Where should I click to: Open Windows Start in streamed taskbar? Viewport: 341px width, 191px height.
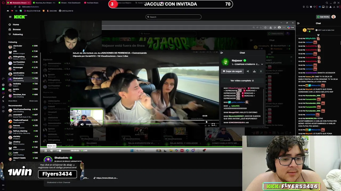(x=132, y=151)
